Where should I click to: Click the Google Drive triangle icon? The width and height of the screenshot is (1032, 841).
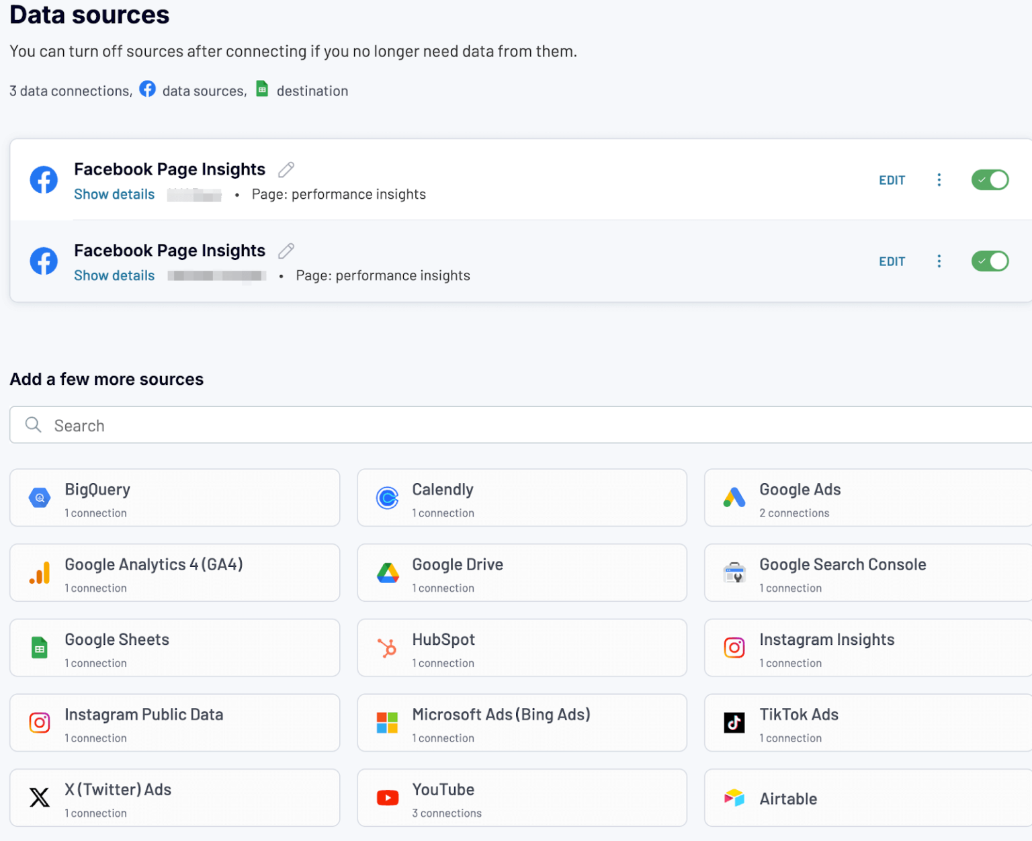[x=388, y=573]
